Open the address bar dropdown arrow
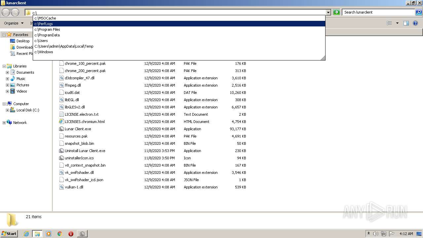Screen dimensions: 423x238 click(x=328, y=13)
